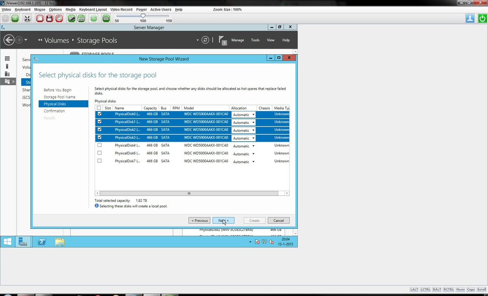488x296 pixels.
Task: Refresh Server Manager with circular arrows icon
Action: click(x=206, y=40)
